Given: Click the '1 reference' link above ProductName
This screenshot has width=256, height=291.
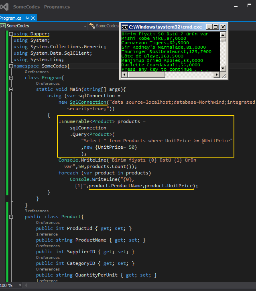Looking at the screenshot, I should point(47,234).
